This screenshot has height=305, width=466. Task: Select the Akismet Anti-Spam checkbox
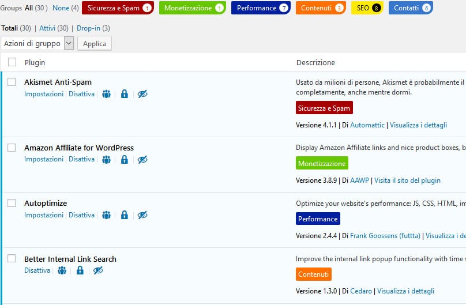pyautogui.click(x=12, y=82)
